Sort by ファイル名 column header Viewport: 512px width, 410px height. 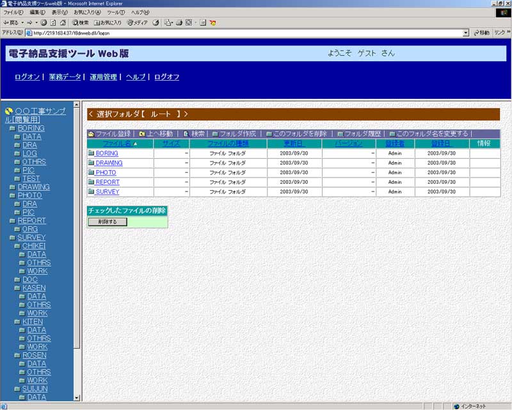pos(116,143)
